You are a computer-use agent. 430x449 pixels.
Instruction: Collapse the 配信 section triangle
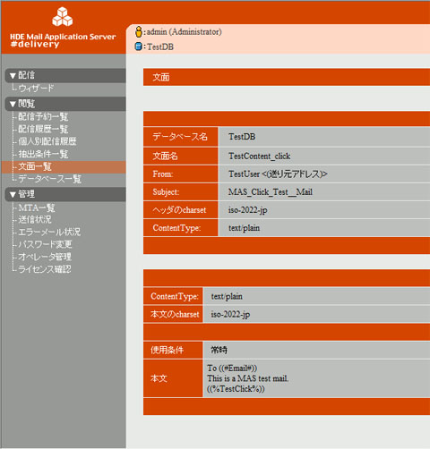tap(13, 76)
